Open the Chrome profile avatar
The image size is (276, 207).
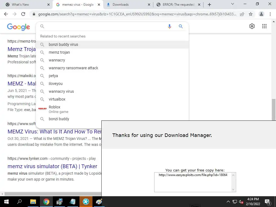coord(261,14)
